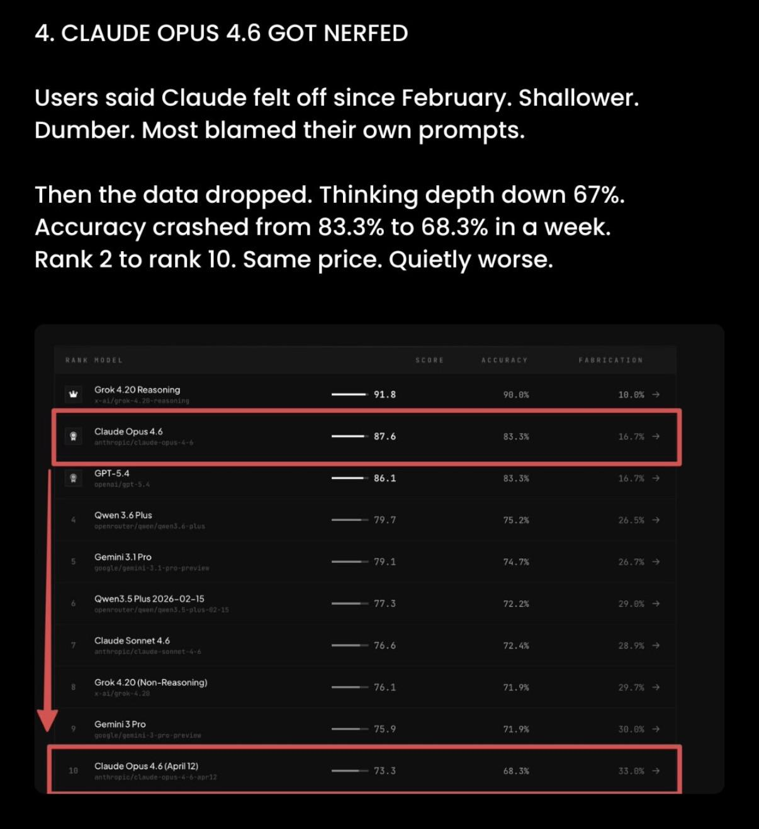The width and height of the screenshot is (759, 829).
Task: Click the anthropic/claude-opus-4-6-apr12 identifier text
Action: pyautogui.click(x=155, y=777)
